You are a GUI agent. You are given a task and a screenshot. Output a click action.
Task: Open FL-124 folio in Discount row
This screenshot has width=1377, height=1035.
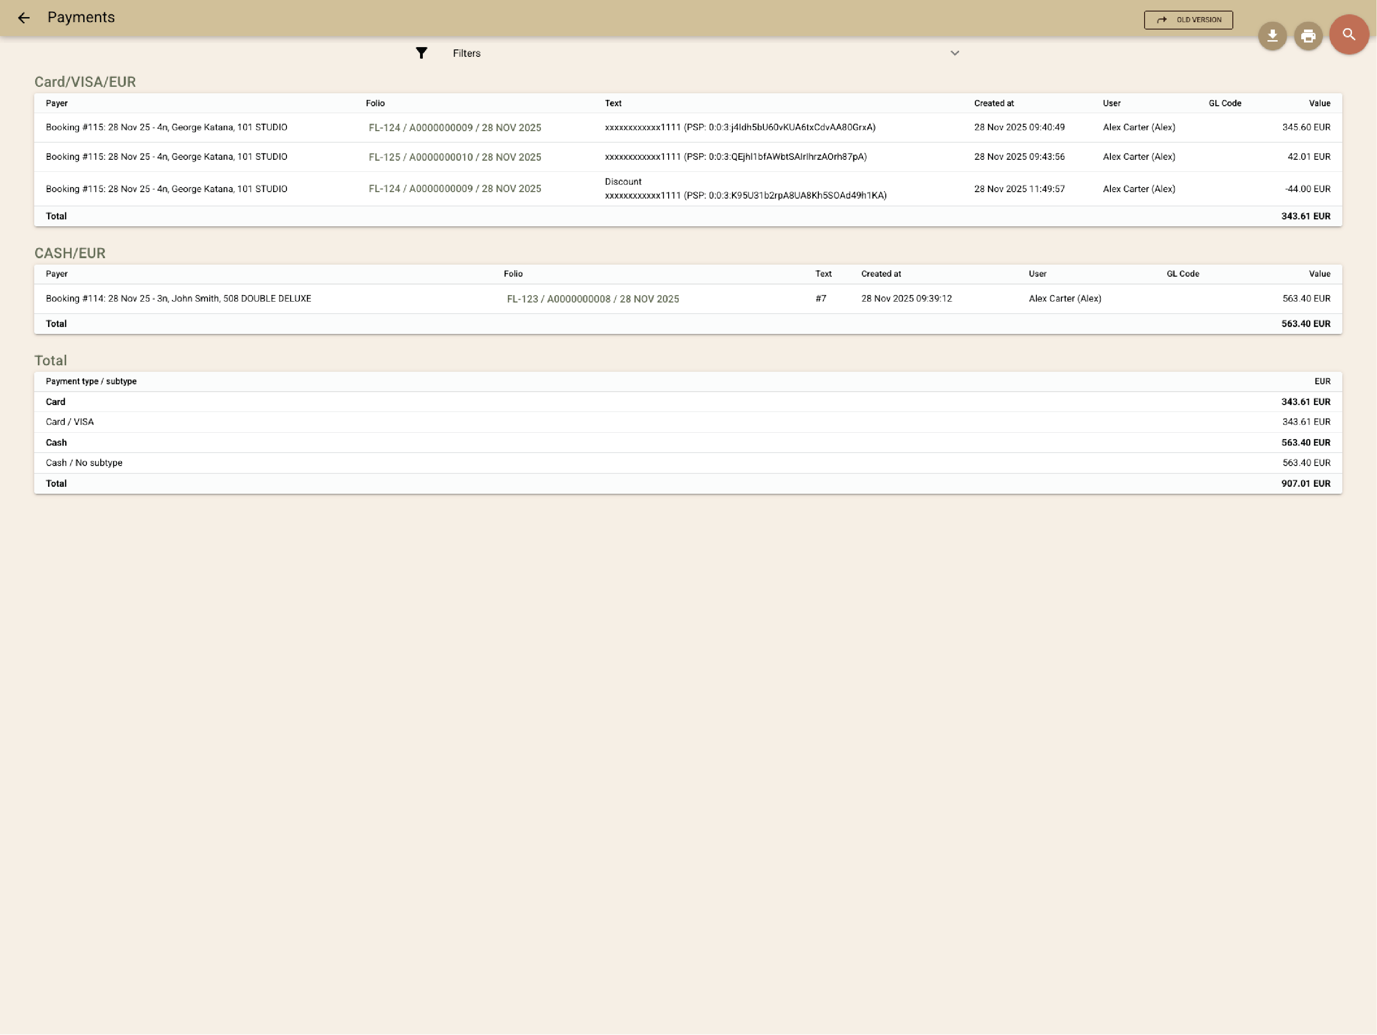[x=454, y=189]
